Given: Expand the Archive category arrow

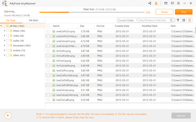Looking at the screenshot, I should click(4, 50).
